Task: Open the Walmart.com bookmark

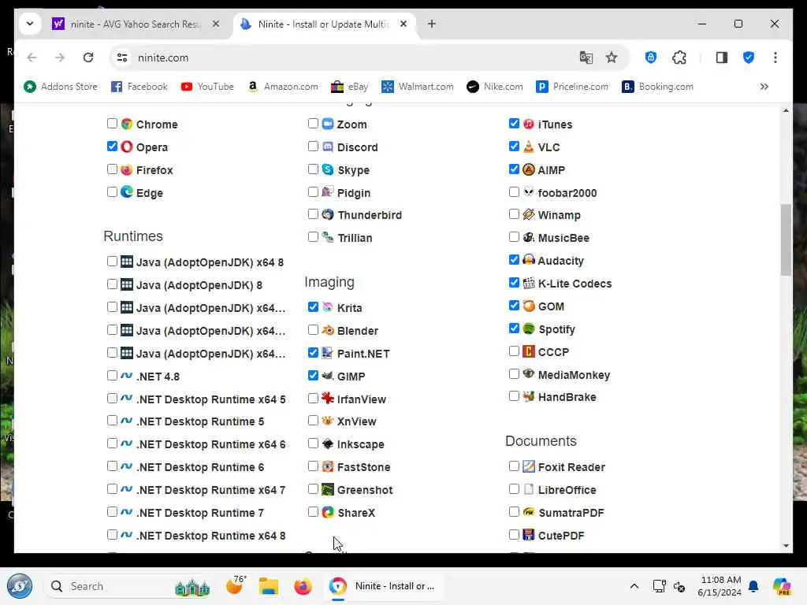Action: [x=418, y=87]
